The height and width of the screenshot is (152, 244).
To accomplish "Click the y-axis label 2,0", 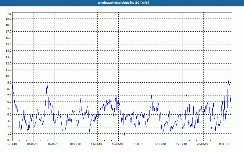I will [x=9, y=127].
